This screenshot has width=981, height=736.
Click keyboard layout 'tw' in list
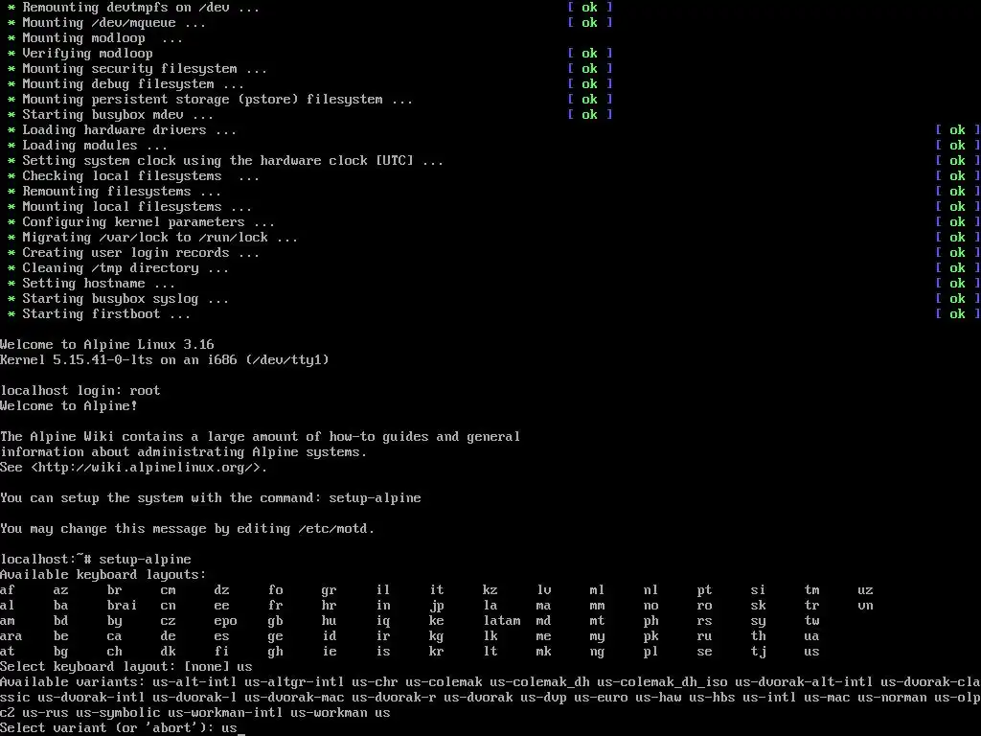(x=811, y=621)
